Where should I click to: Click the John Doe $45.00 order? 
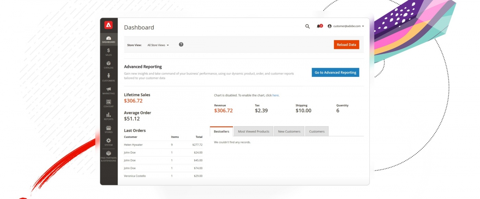tap(163, 160)
